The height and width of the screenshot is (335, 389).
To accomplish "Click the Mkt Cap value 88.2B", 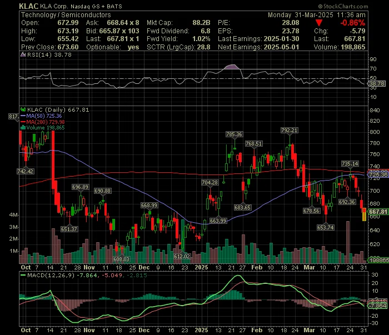I will tap(201, 23).
